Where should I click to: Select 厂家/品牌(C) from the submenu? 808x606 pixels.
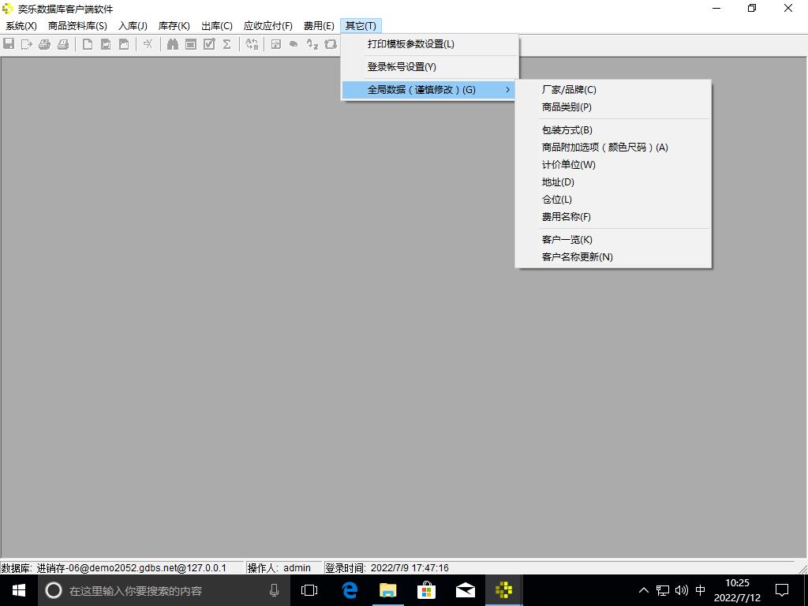pos(569,90)
